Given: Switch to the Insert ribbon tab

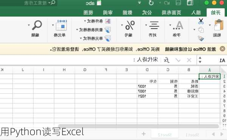Looking at the screenshot, I should (x=196, y=12).
